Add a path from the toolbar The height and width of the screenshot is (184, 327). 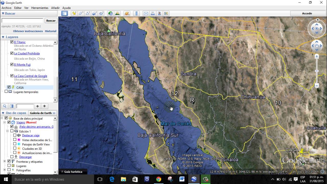(88, 13)
